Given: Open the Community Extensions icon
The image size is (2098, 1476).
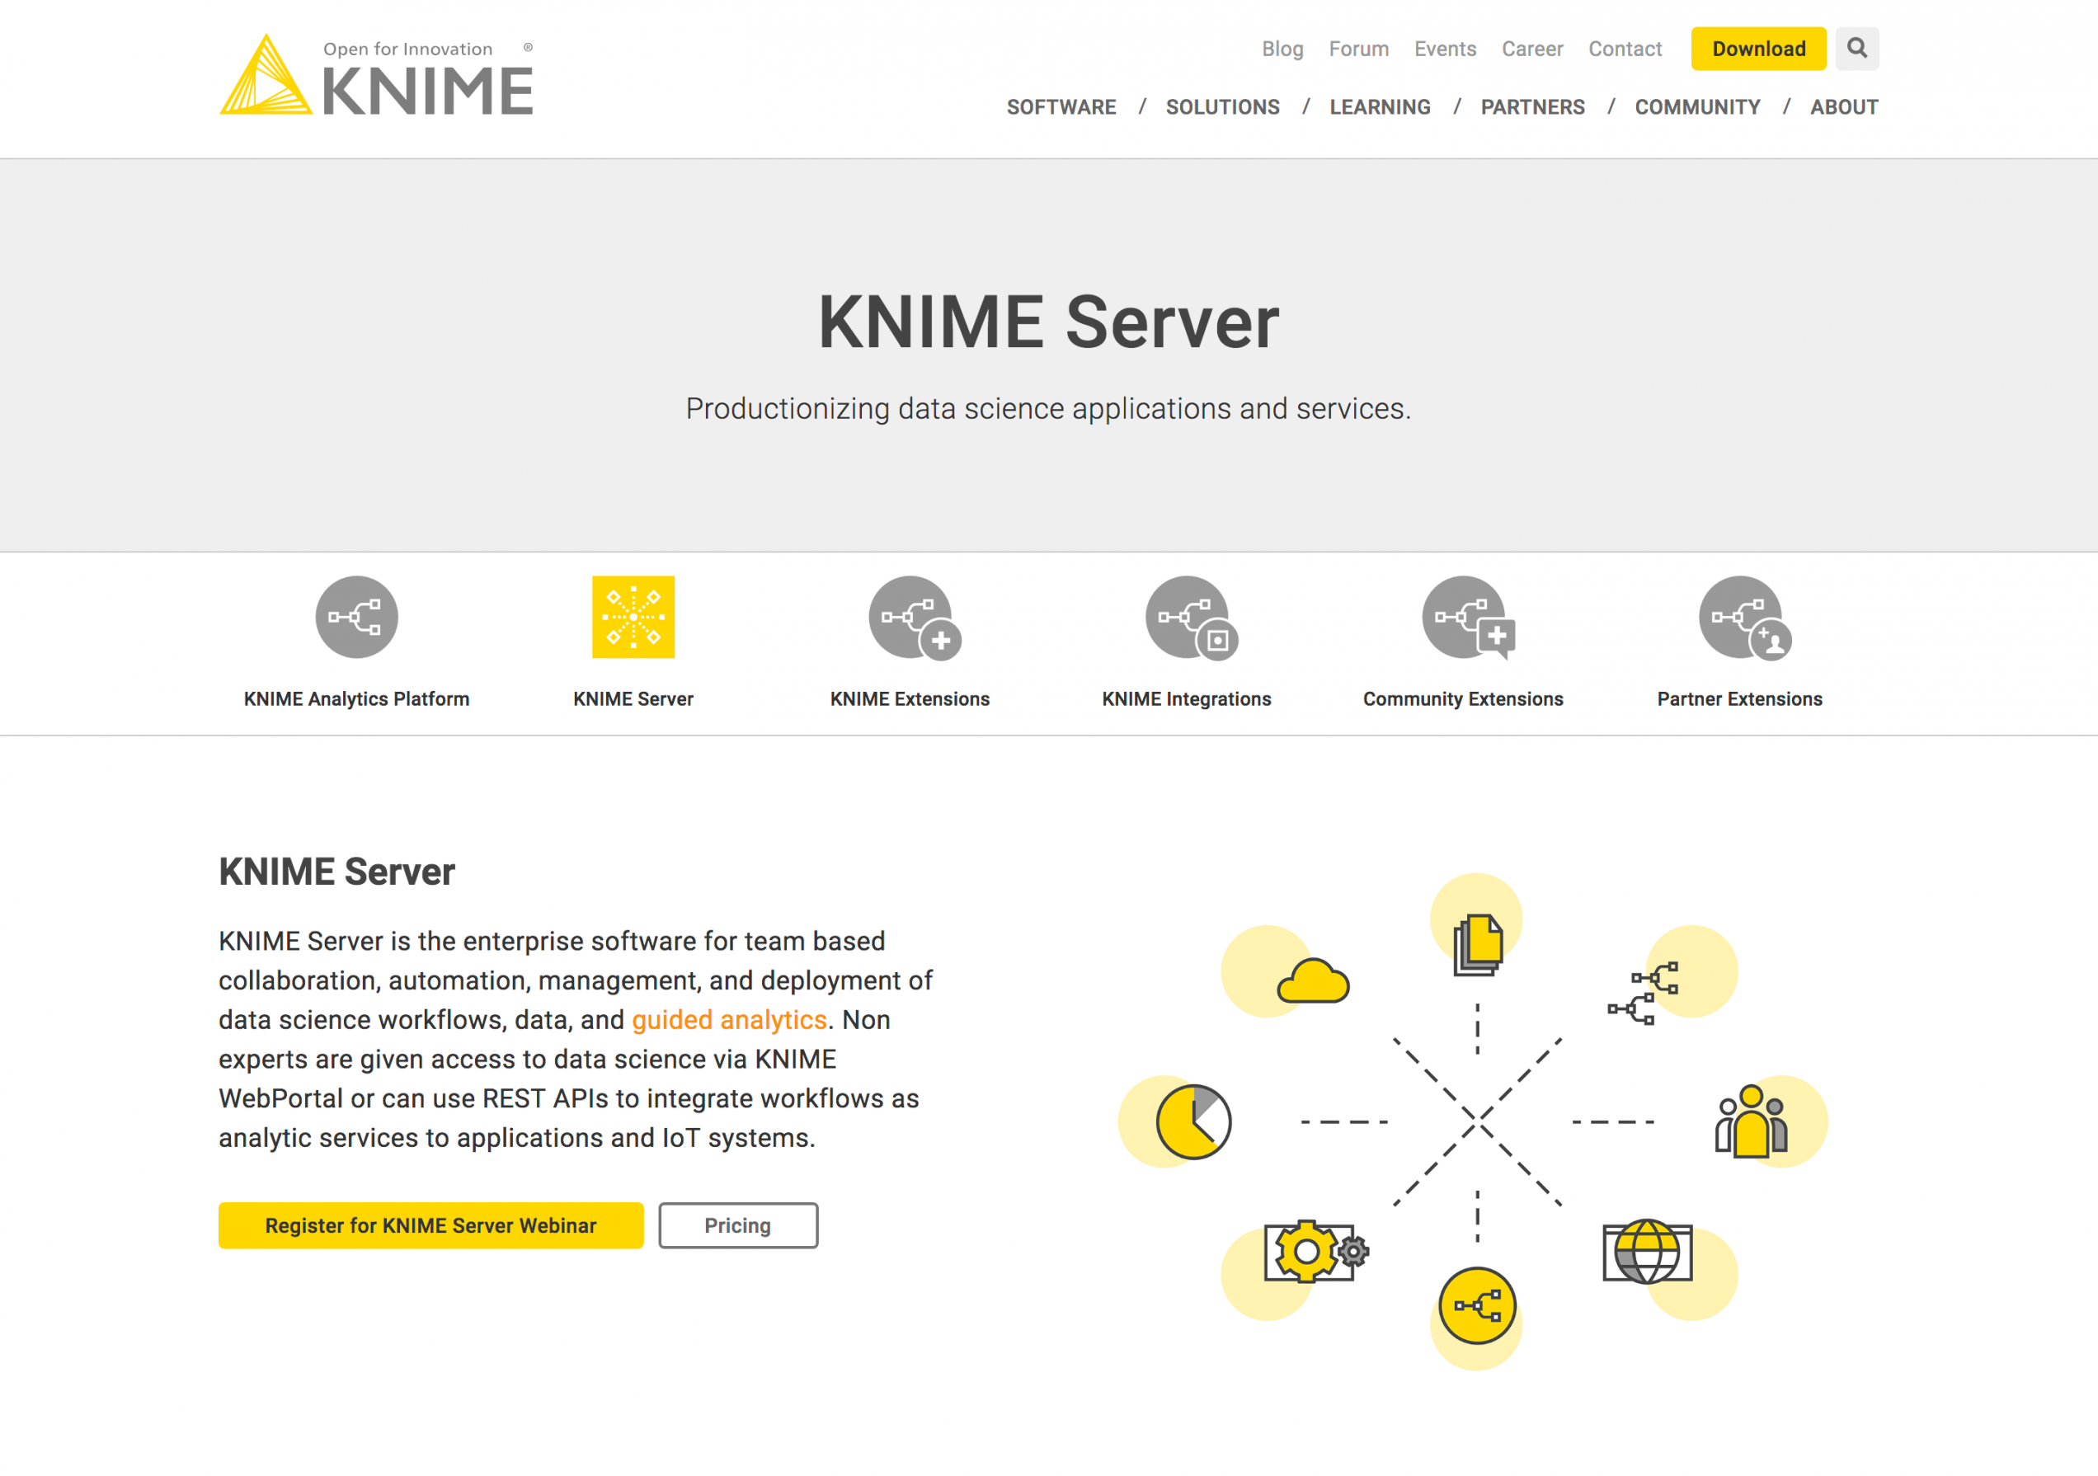Looking at the screenshot, I should coord(1465,618).
